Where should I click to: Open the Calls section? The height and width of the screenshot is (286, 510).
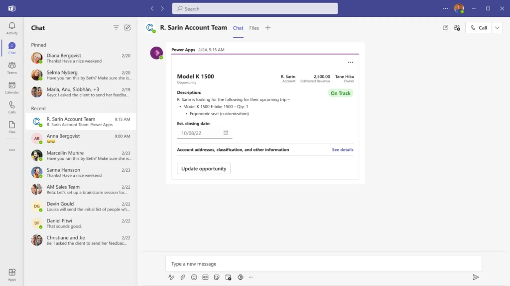click(11, 106)
